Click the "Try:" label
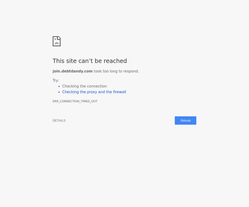The image size is (249, 207). point(56,80)
